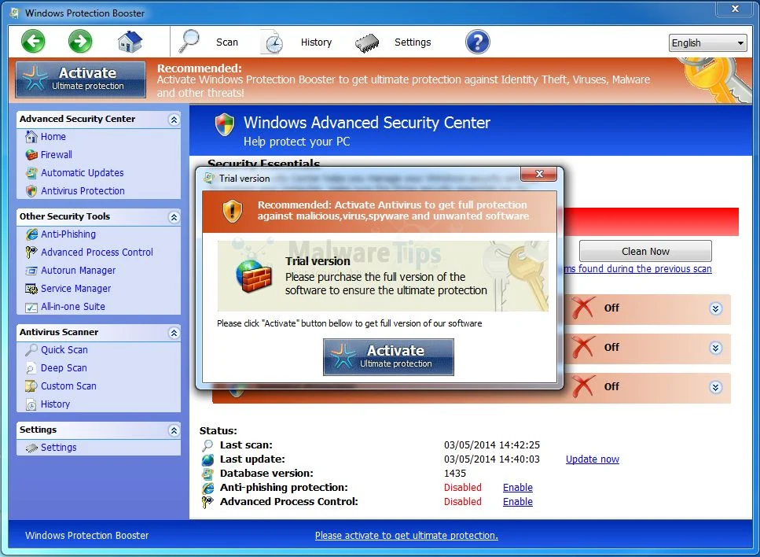
Task: Click the Home icon in sidebar
Action: 31,137
